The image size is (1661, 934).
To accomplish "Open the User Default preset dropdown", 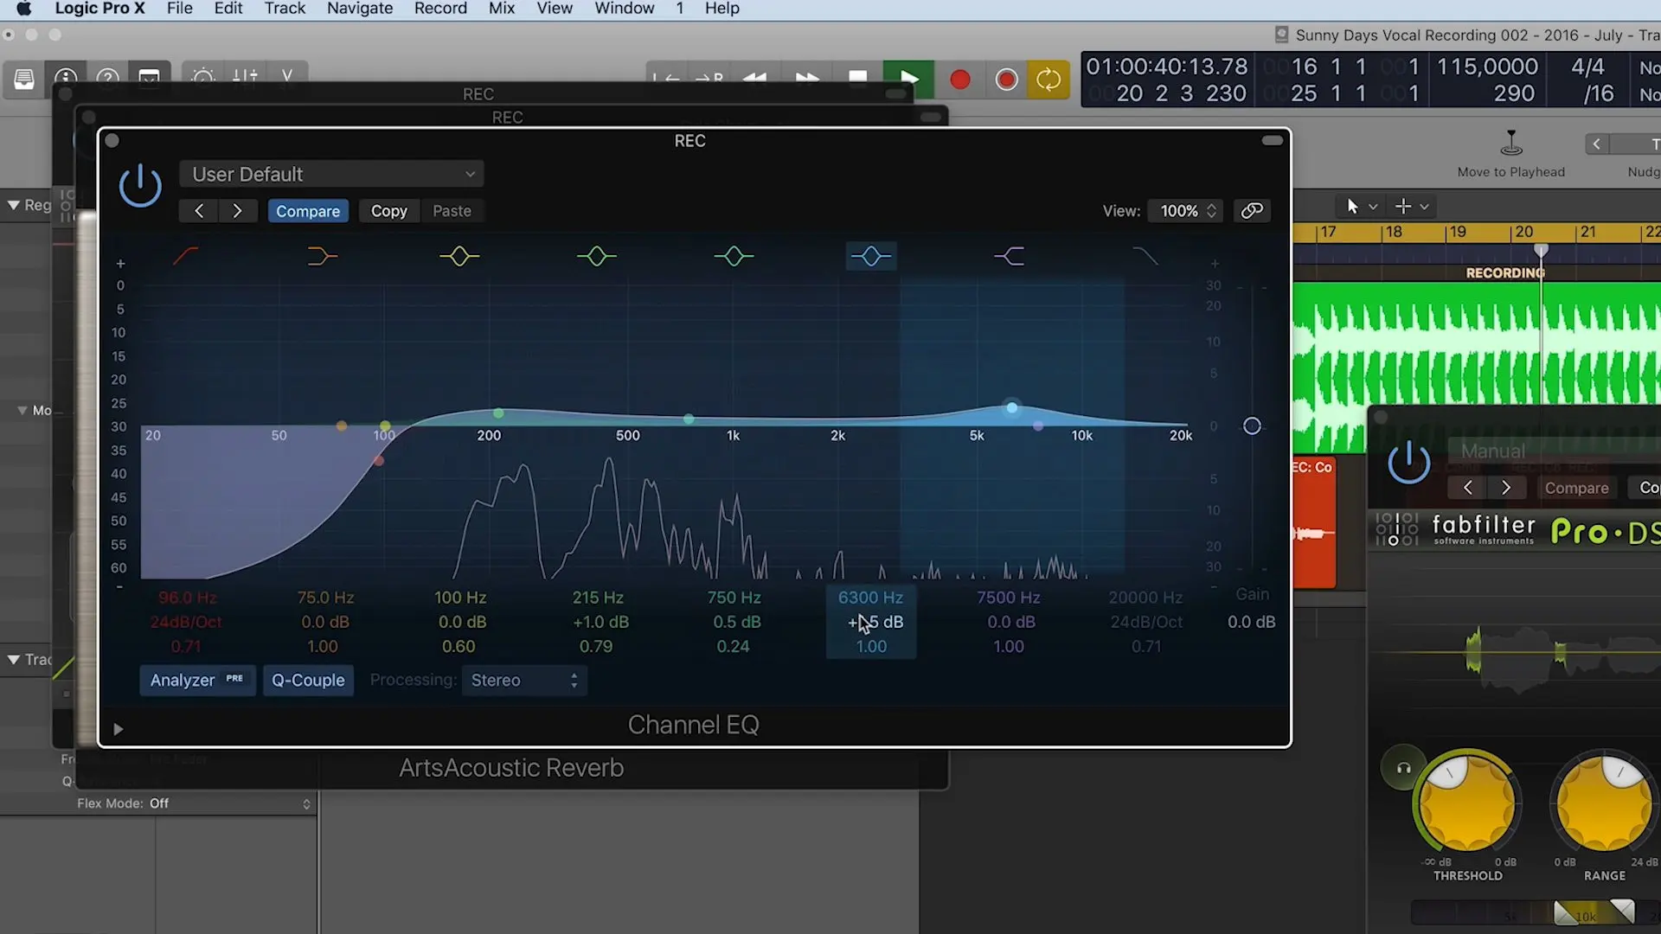I will tap(331, 175).
